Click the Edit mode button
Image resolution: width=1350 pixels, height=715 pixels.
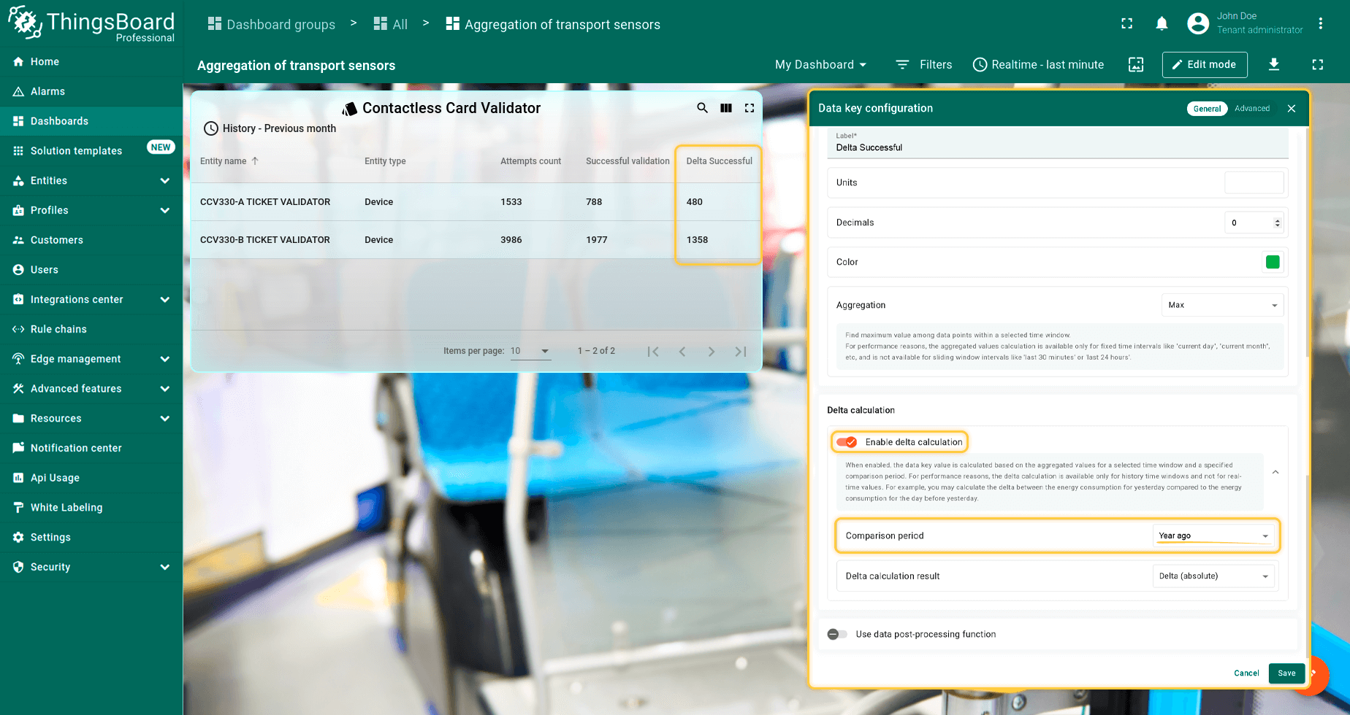point(1204,65)
